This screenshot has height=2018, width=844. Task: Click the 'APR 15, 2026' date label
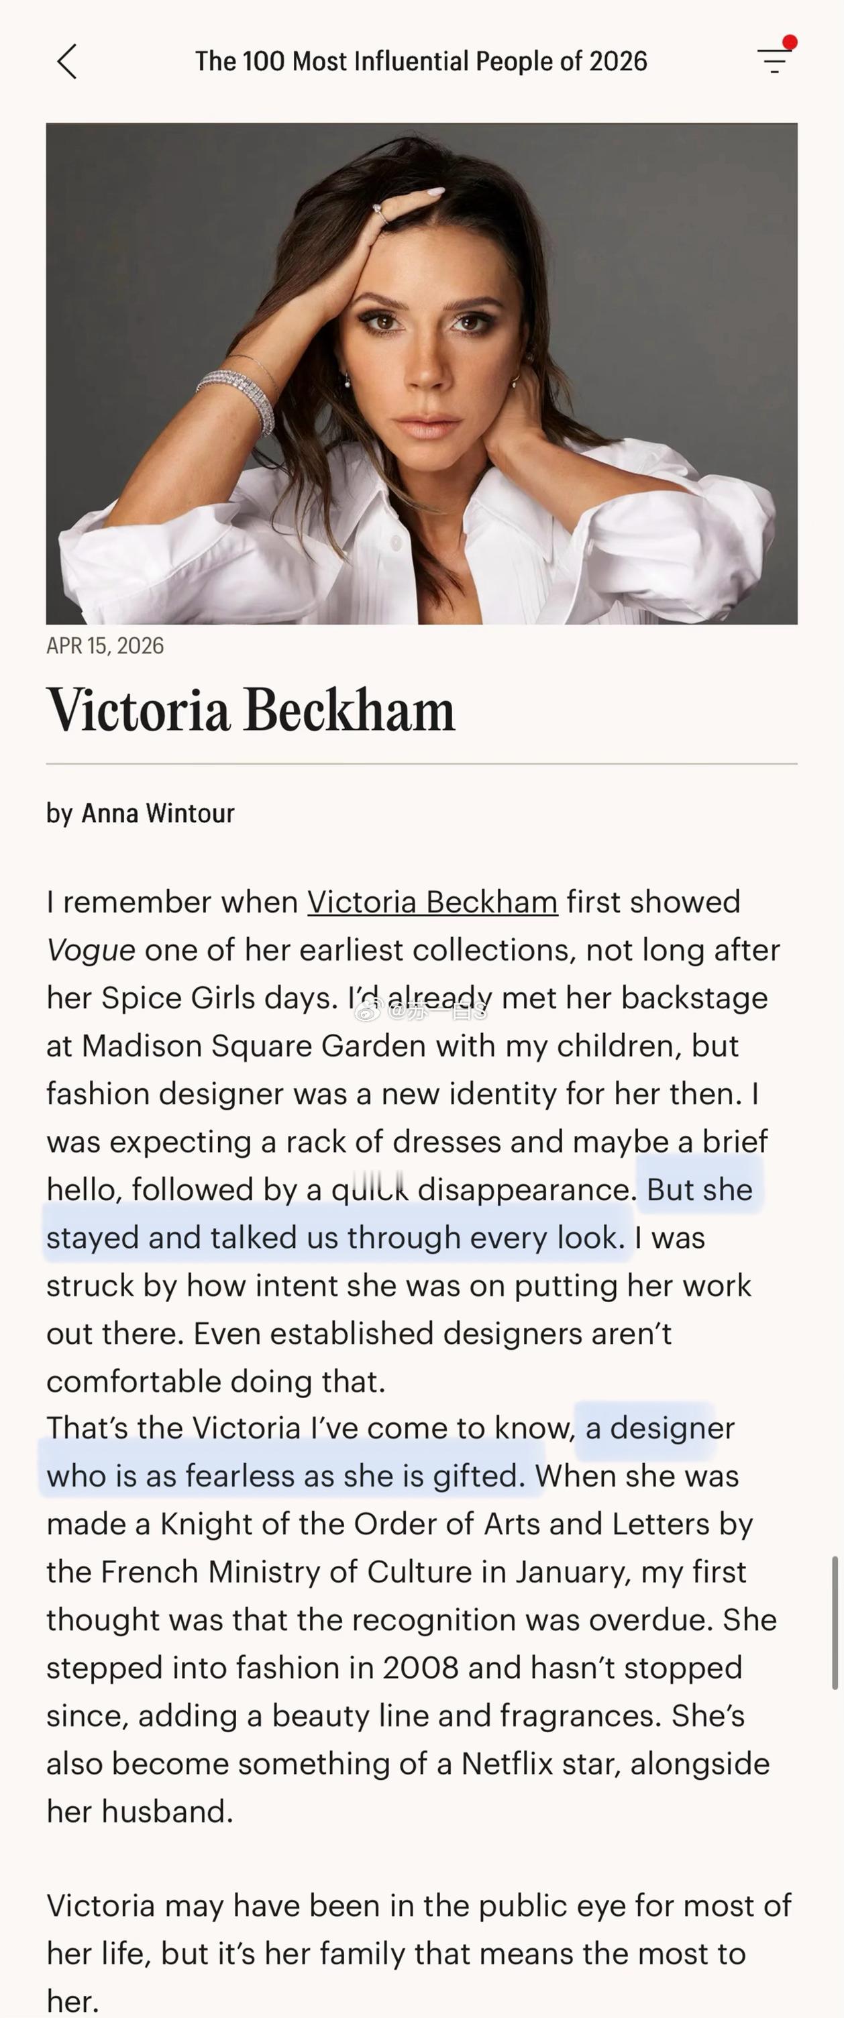click(105, 645)
